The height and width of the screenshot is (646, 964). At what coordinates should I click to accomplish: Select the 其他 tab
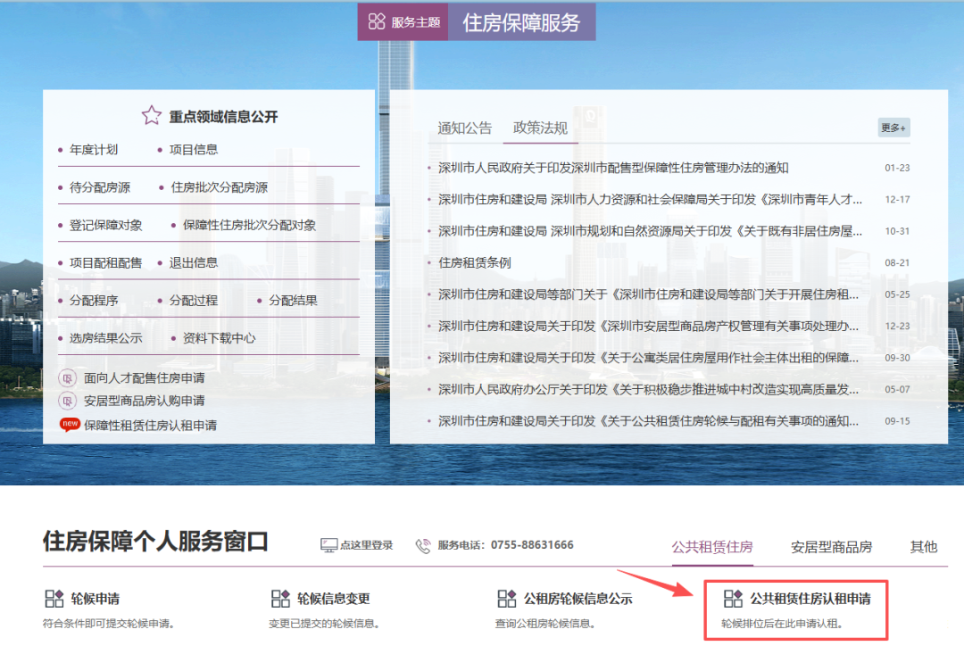(x=924, y=546)
